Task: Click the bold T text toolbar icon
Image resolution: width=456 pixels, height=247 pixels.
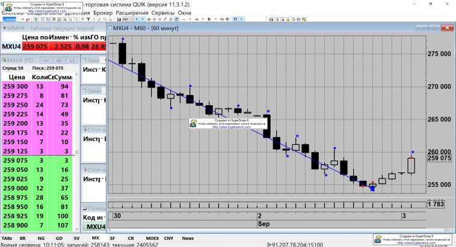Action: coord(88,19)
